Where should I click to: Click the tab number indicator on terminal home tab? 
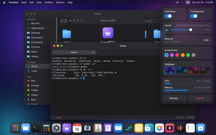pyautogui.click(x=93, y=52)
